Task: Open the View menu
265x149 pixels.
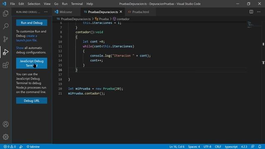Action: (x=47, y=4)
